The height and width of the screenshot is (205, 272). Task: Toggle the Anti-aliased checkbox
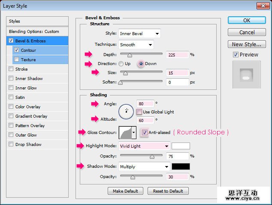pos(145,133)
